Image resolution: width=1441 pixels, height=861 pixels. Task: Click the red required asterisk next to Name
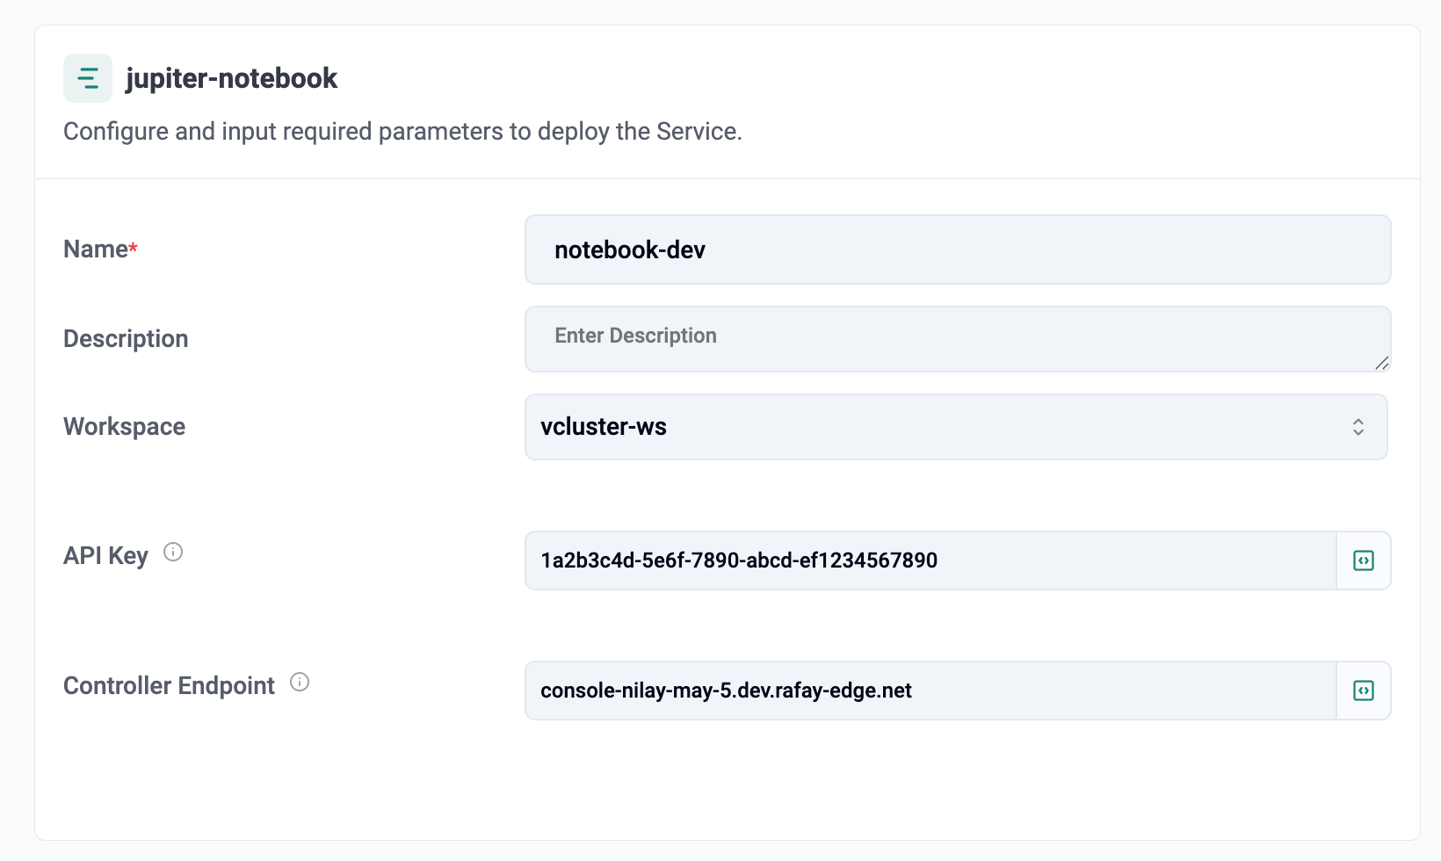(134, 247)
